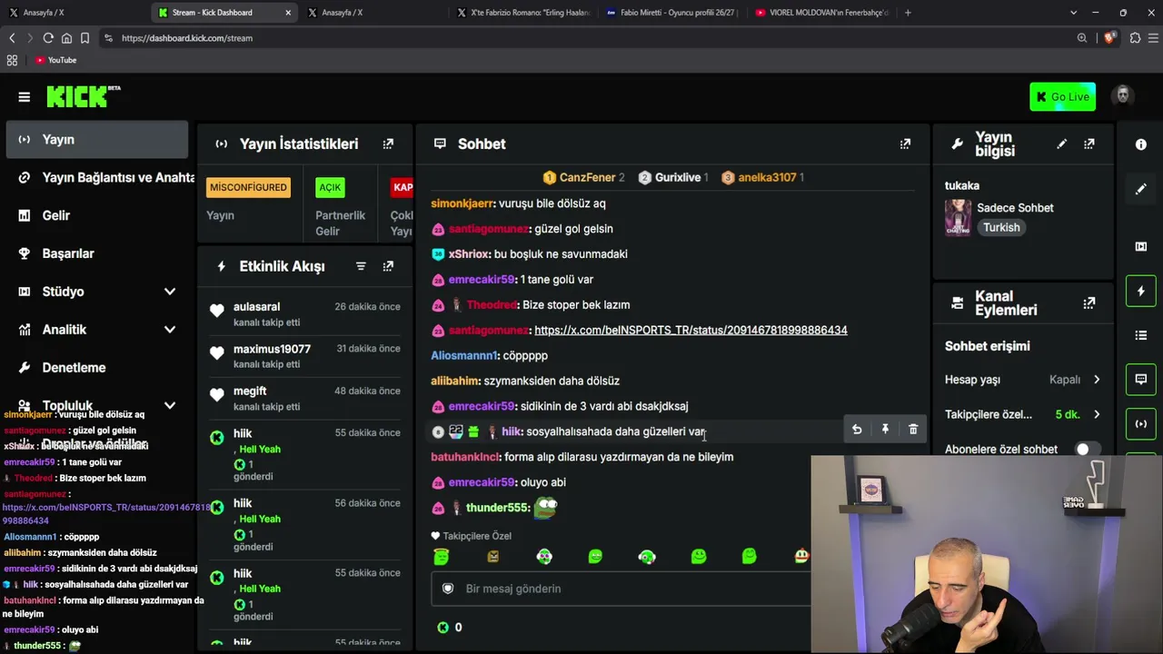Open the Yayın sidebar item
This screenshot has width=1163, height=654.
[96, 140]
